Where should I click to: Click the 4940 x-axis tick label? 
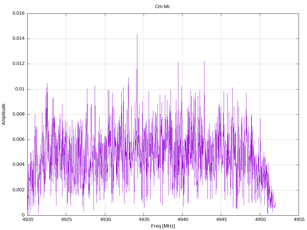pos(183,220)
